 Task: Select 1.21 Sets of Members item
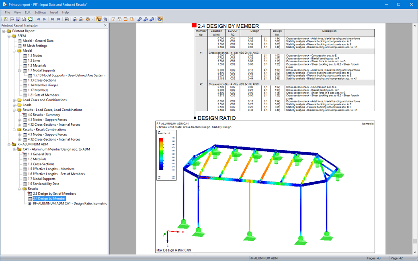point(43,95)
